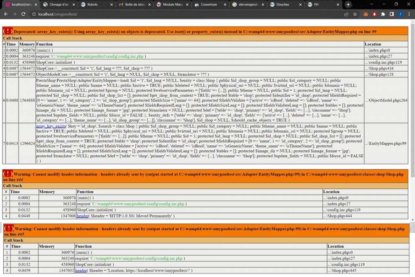
Task: Open the Extensions puzzle piece menu
Action: 383,14
